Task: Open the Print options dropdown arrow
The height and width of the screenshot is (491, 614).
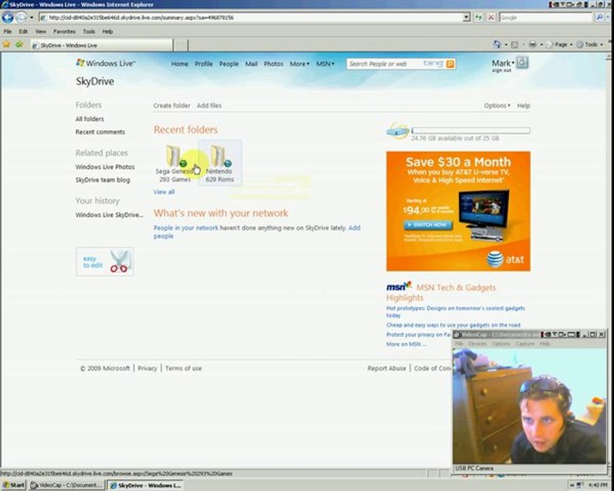Action: [541, 44]
